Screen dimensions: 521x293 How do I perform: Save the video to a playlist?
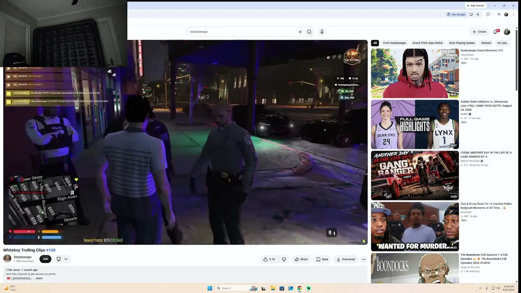tap(322, 259)
